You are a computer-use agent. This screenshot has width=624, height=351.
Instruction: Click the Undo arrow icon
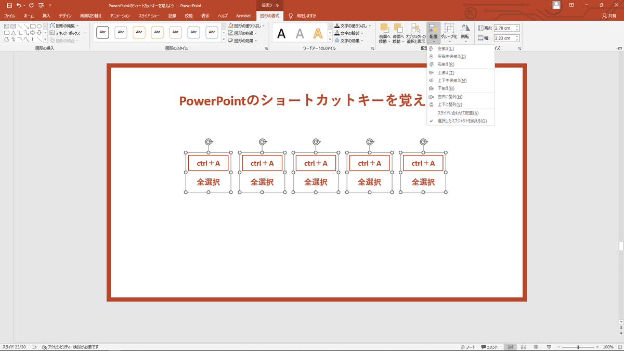19,5
